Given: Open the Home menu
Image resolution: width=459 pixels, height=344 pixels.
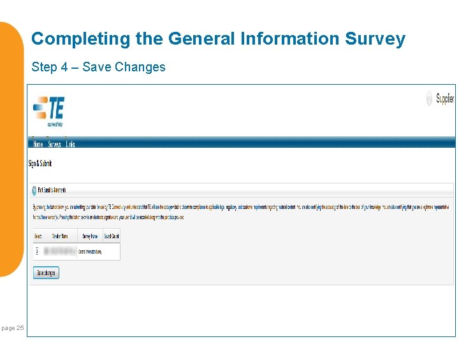Looking at the screenshot, I should tap(38, 144).
